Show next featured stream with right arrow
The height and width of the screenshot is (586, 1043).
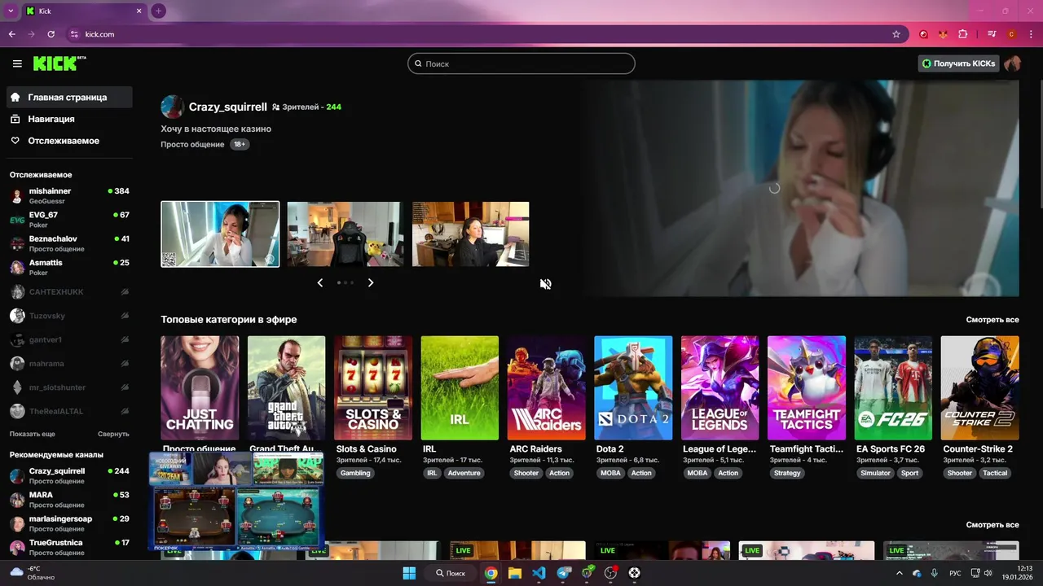click(370, 282)
